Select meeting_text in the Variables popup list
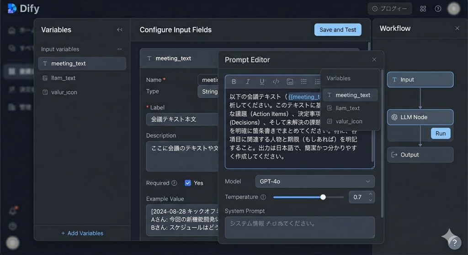Screen dimensions: 468x255 (352, 95)
